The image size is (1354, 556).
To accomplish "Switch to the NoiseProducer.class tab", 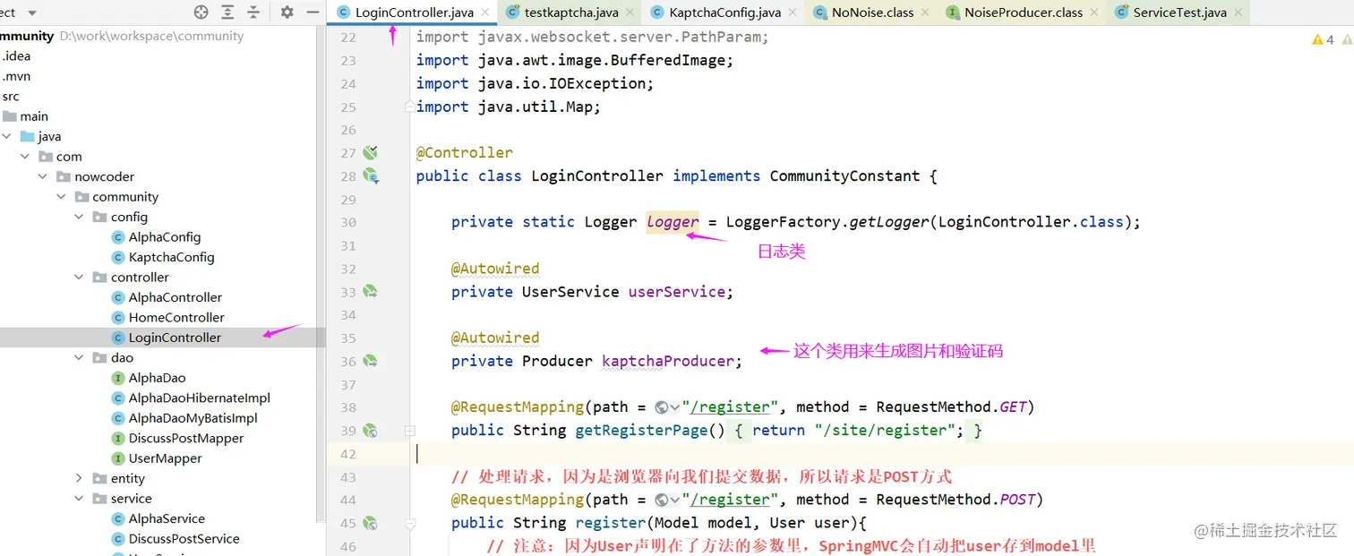I will (1023, 13).
